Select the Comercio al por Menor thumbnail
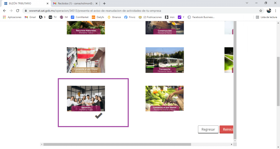 point(164,99)
